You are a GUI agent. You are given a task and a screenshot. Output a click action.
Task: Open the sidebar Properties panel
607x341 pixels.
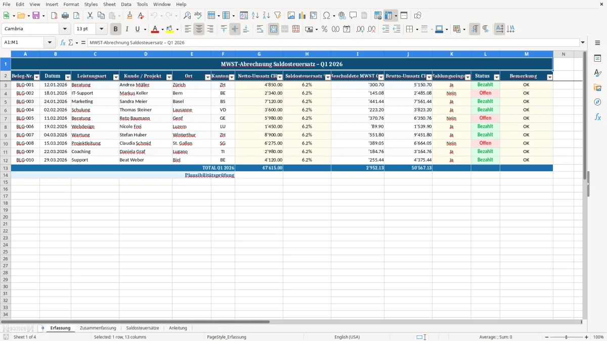point(597,59)
